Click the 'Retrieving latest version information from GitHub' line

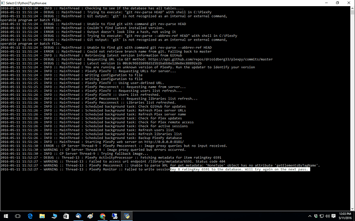point(91,55)
